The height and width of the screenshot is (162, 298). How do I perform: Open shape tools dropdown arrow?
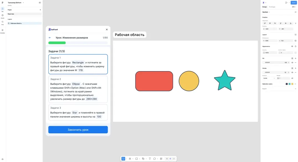click(x=140, y=159)
